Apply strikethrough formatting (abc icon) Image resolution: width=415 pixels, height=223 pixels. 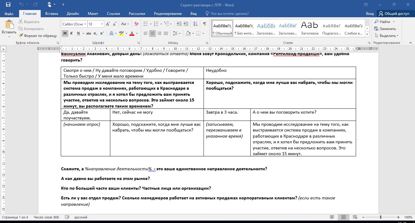click(89, 33)
